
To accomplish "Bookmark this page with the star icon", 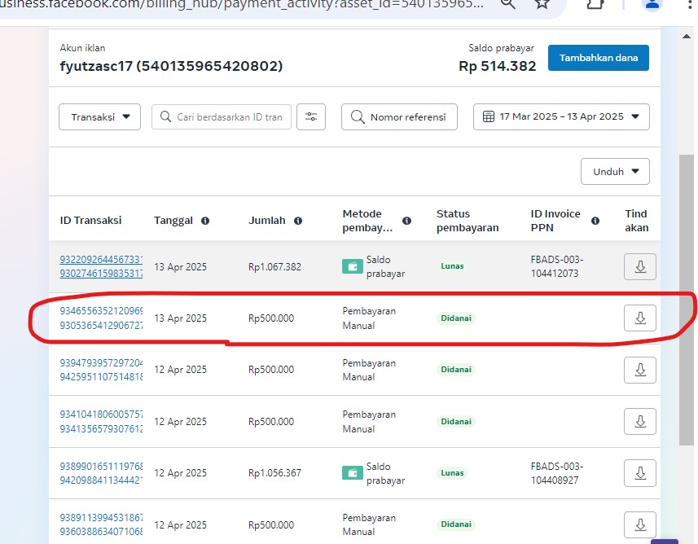I will coord(542,4).
